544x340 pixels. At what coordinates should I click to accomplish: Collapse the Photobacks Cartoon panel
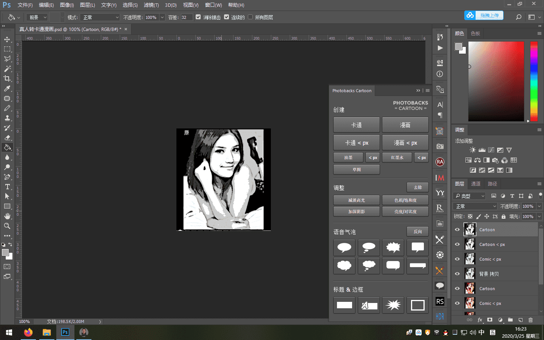[x=418, y=91]
